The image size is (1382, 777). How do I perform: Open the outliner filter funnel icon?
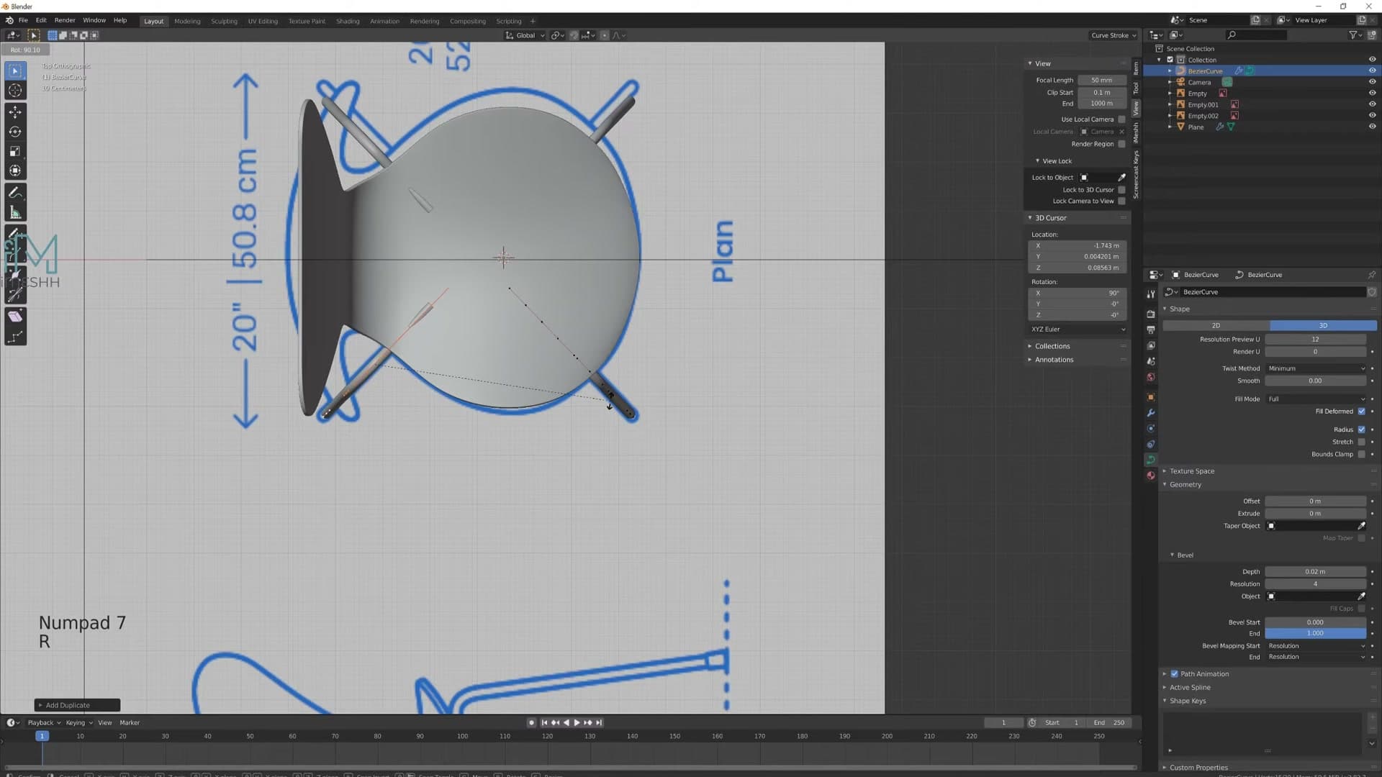(1353, 35)
